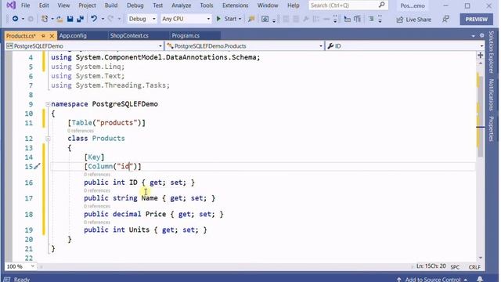Click the search magnifier icon
The width and height of the screenshot is (501, 282).
point(381,5)
